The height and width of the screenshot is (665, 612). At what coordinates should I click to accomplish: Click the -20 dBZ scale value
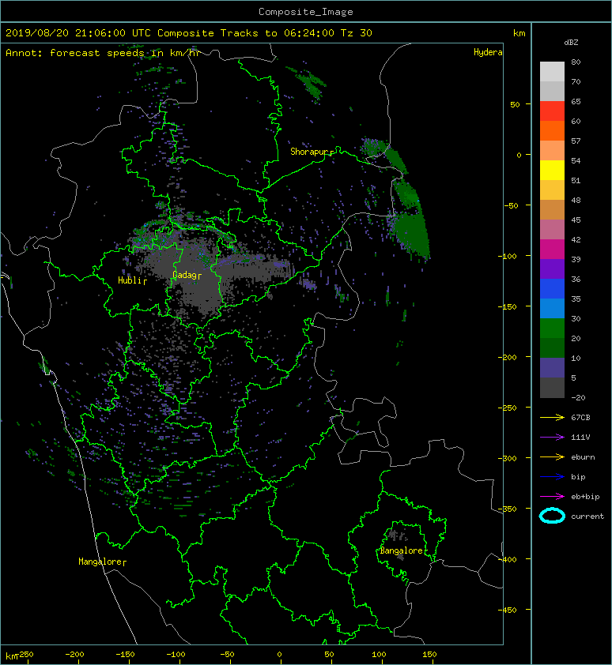click(578, 398)
